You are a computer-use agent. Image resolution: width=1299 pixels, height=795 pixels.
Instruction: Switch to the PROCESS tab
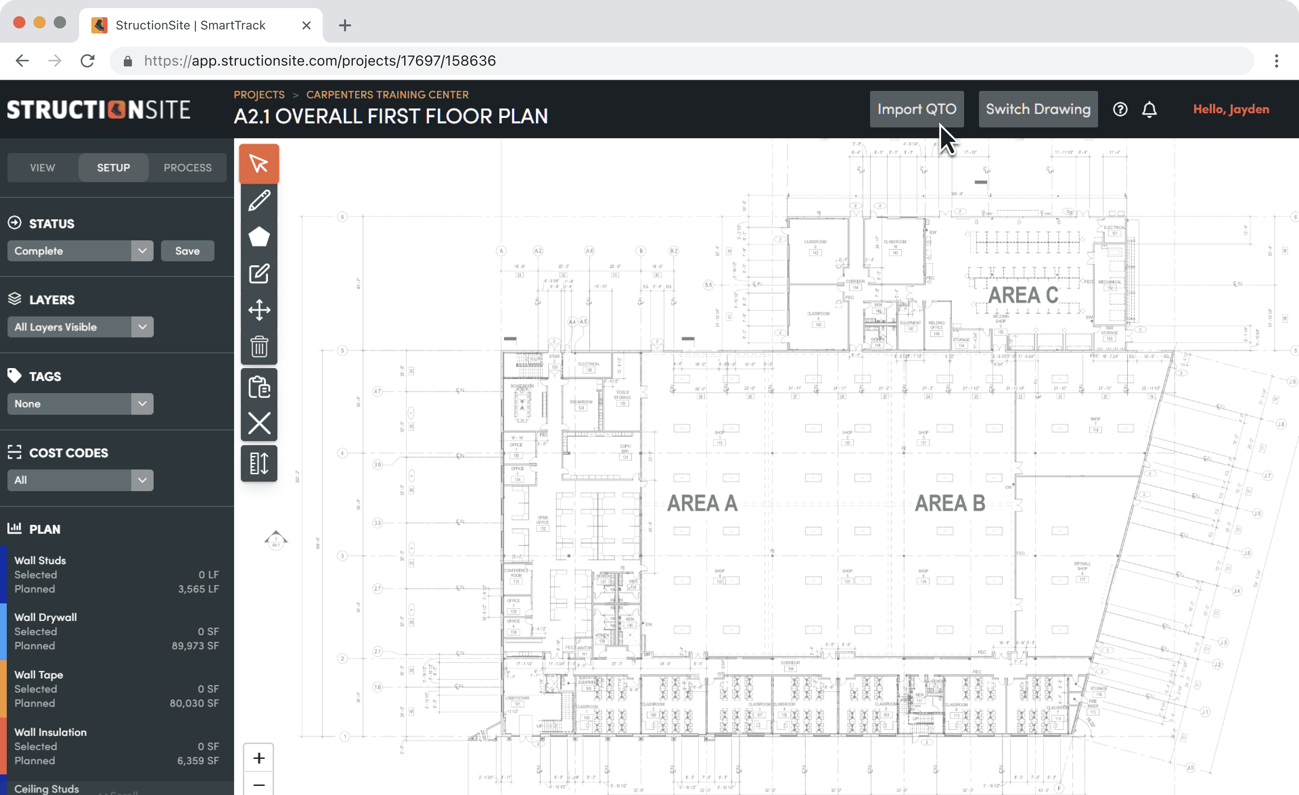[188, 168]
